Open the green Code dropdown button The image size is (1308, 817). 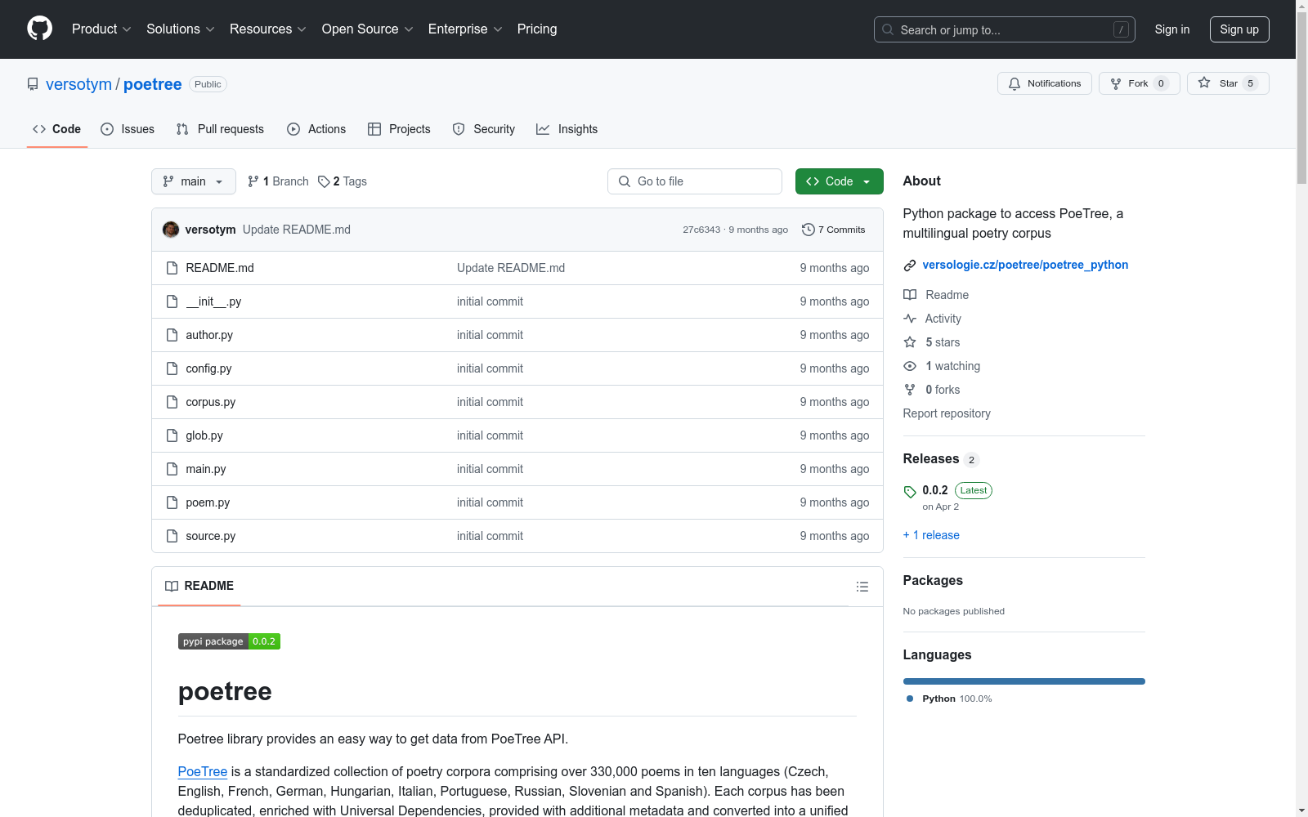pos(839,181)
